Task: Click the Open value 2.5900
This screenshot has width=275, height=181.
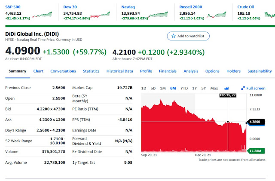Action: (x=59, y=98)
